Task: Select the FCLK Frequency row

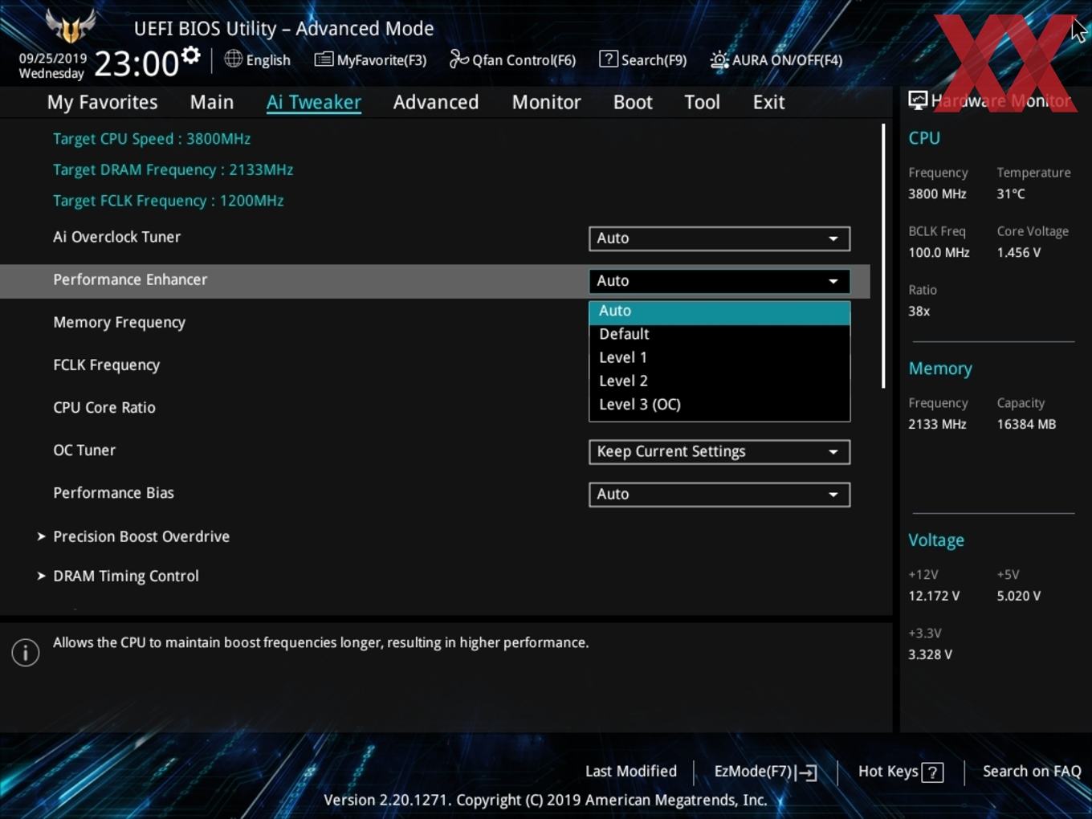Action: point(106,365)
